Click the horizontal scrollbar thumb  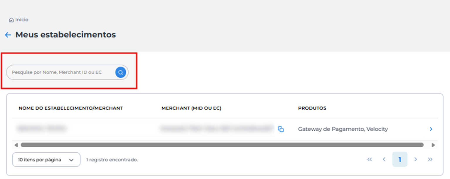click(x=222, y=145)
